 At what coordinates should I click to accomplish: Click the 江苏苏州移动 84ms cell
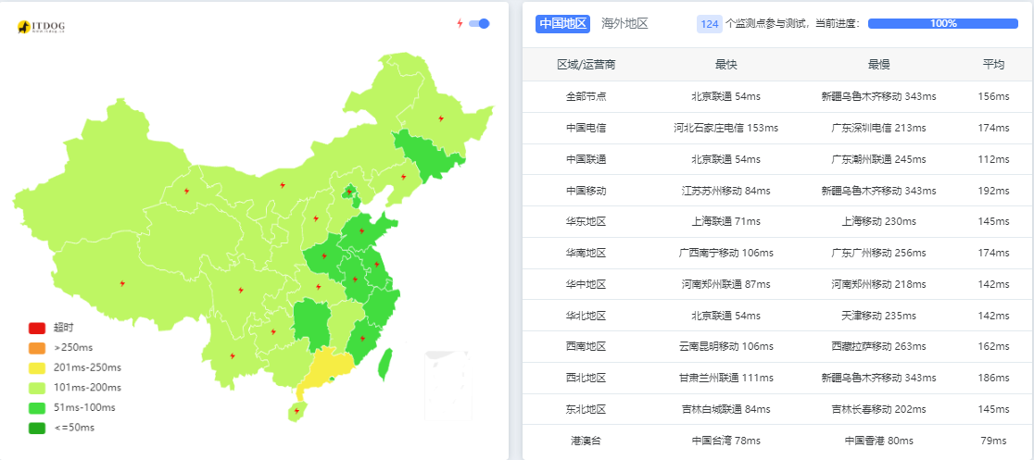coord(726,191)
